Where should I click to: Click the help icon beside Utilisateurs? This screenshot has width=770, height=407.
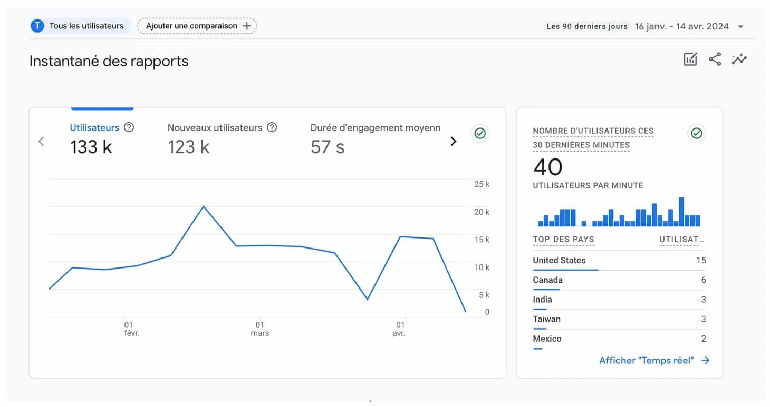point(129,127)
